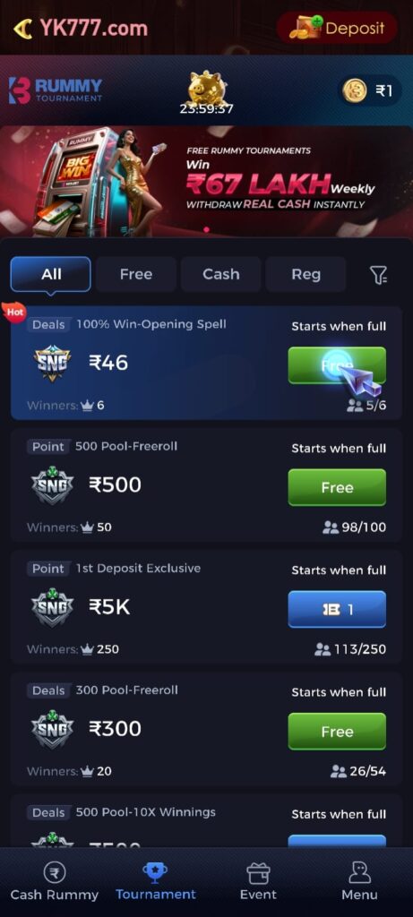Open the filter funnel icon
The height and width of the screenshot is (917, 413).
click(x=378, y=274)
